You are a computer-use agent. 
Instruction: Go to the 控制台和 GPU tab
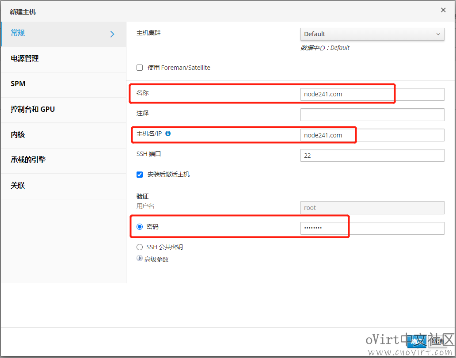(x=63, y=110)
